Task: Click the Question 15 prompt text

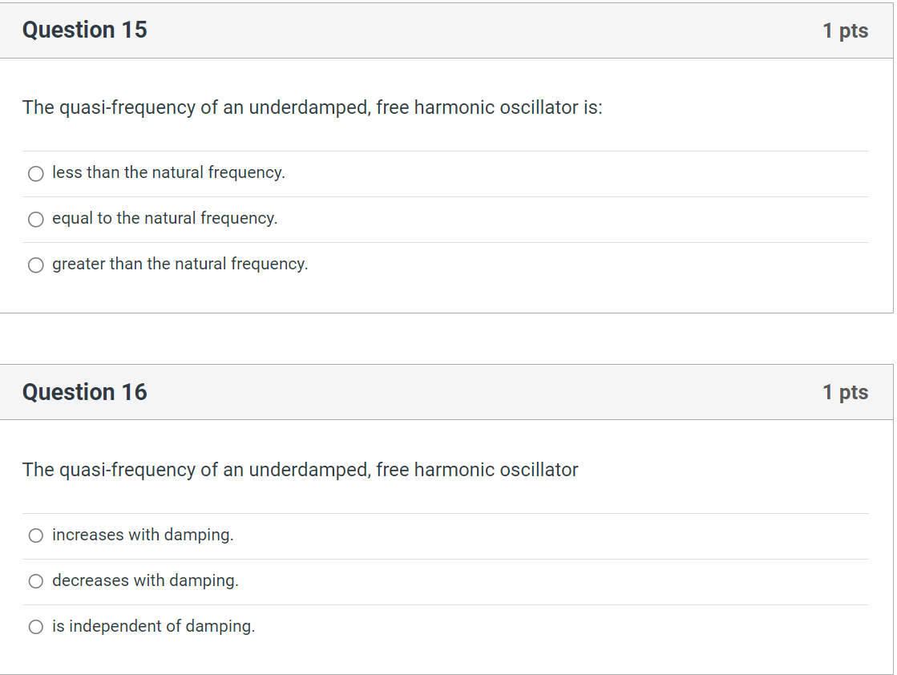Action: coord(313,107)
